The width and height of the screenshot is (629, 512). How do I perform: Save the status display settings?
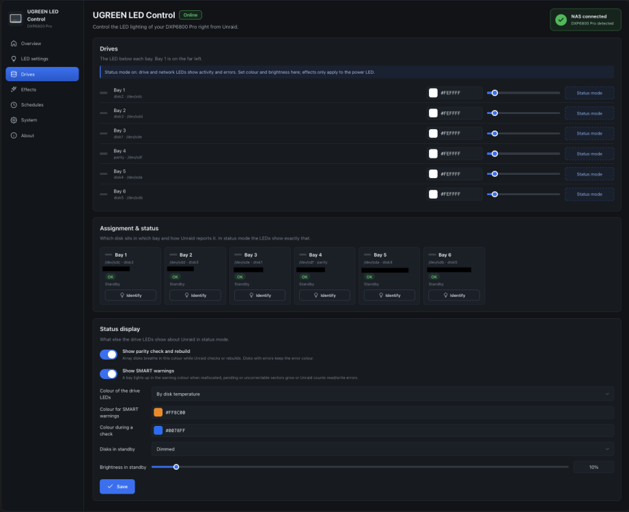[117, 486]
